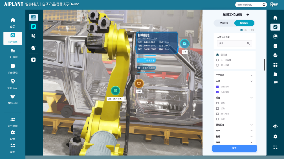The height and width of the screenshot is (159, 284).
Task: Select 02 工位人员信息 tab in scene
Action: 146,68
